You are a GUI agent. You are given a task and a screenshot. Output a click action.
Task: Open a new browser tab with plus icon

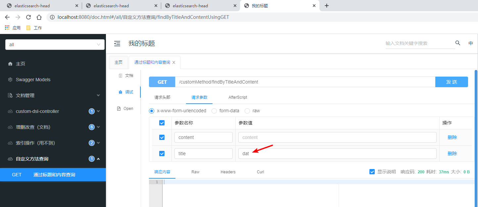326,6
